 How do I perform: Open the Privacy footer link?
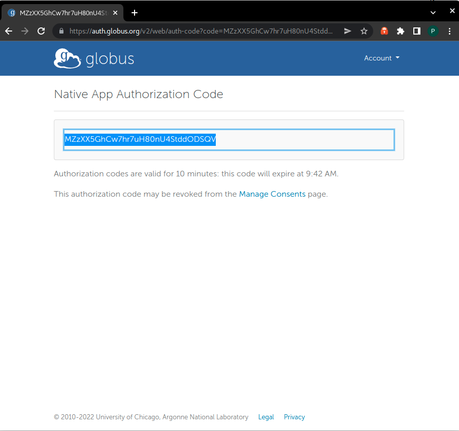point(294,417)
